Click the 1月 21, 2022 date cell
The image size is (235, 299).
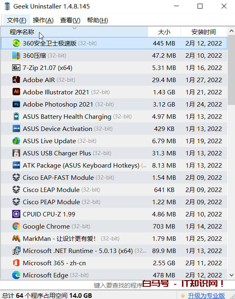tap(204, 92)
